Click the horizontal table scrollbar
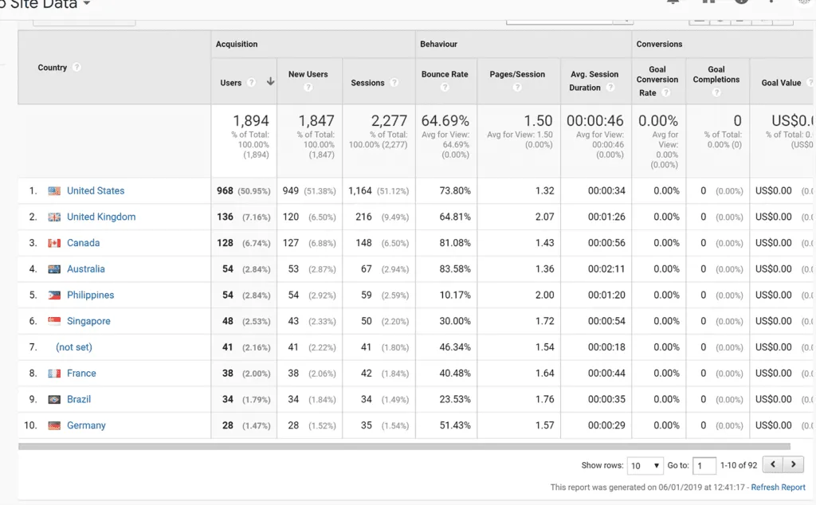 [404, 446]
